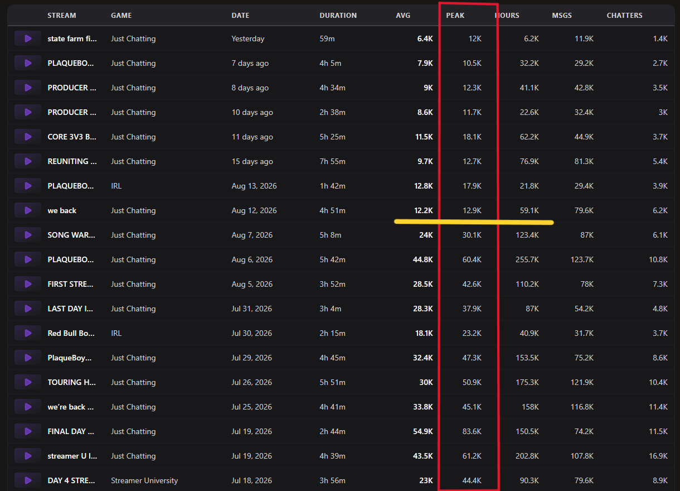Sort by the GAME column header

(122, 15)
